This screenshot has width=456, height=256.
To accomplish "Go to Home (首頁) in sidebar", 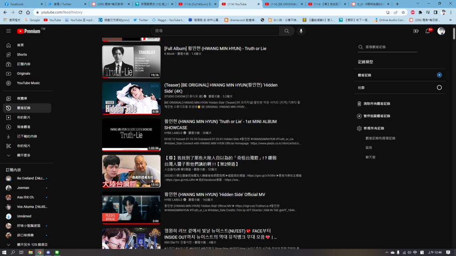I will [x=27, y=45].
